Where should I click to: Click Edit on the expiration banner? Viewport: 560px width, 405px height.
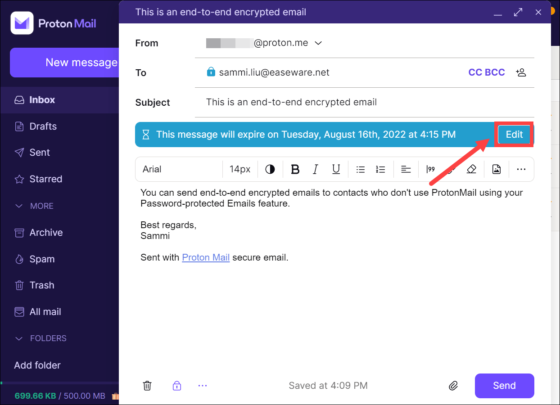[514, 135]
